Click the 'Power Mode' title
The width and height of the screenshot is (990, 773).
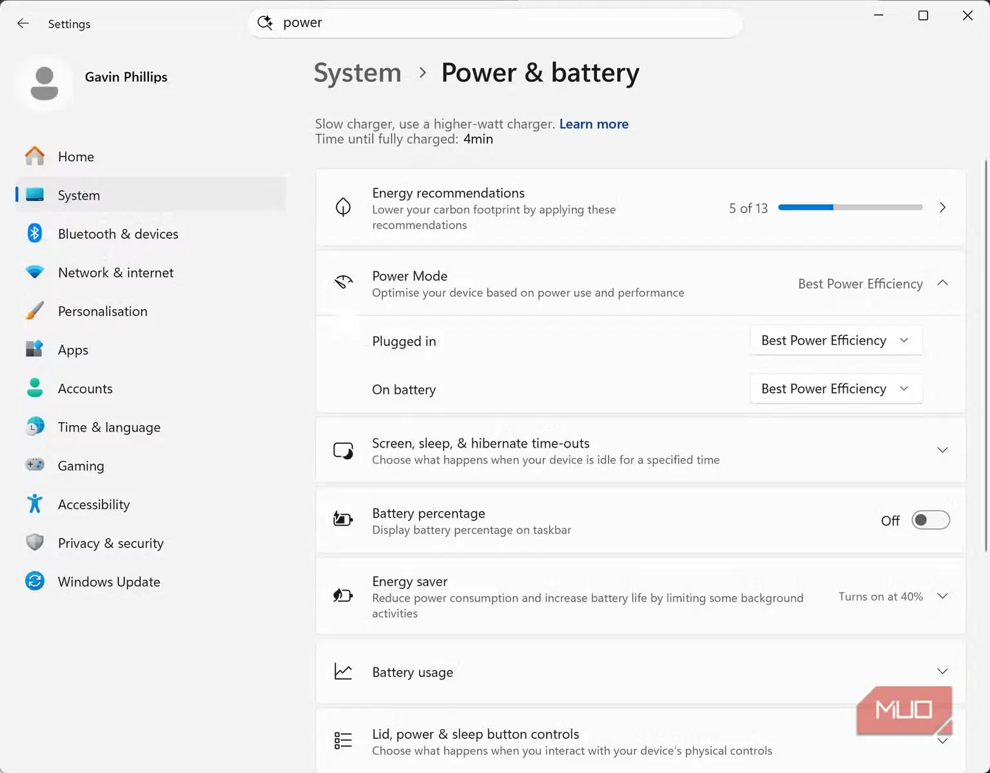[x=410, y=276]
